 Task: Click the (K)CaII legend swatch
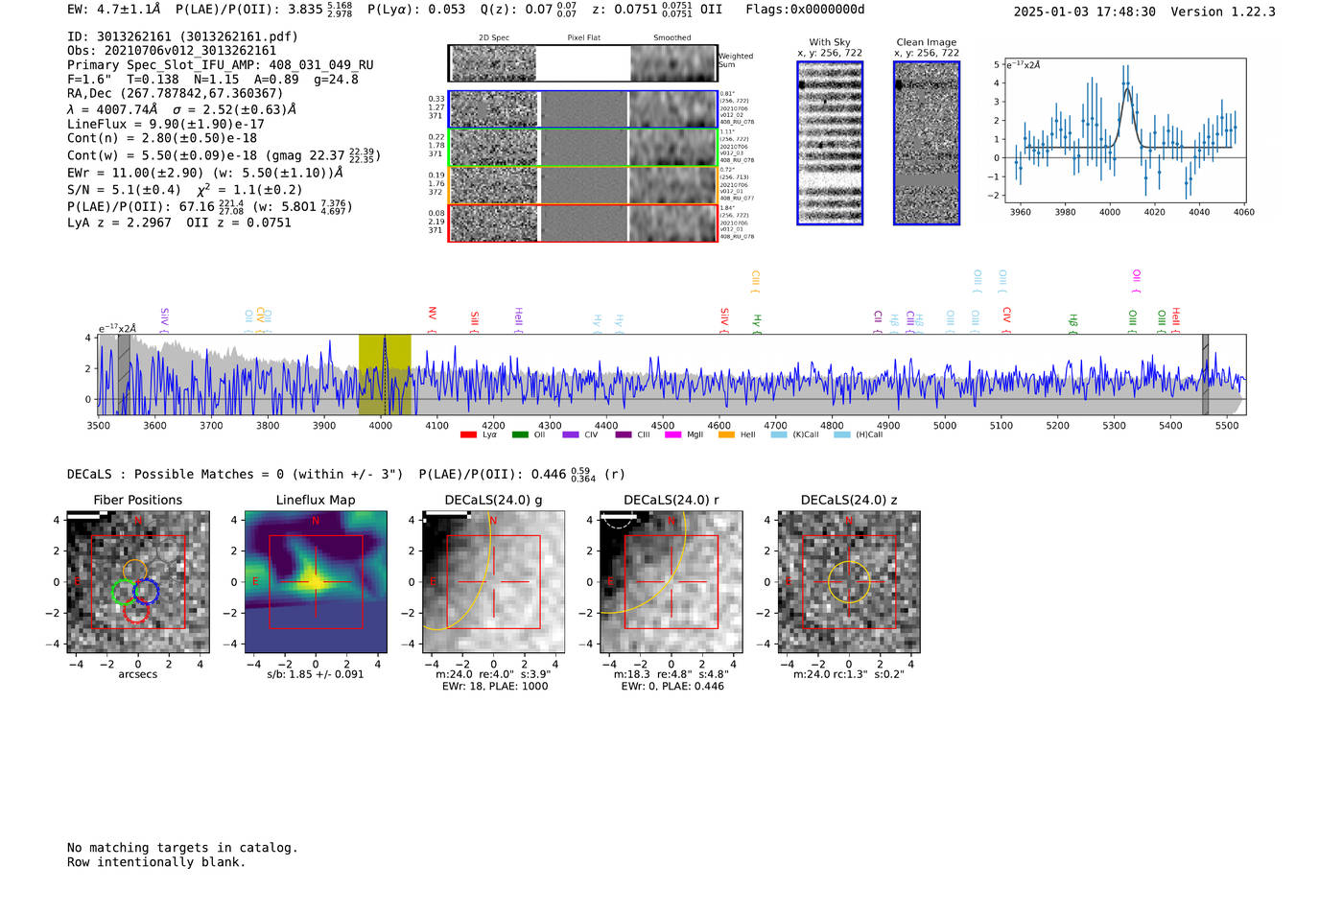click(779, 434)
